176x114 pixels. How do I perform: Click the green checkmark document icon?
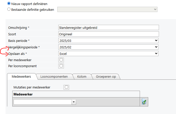coord(144,102)
